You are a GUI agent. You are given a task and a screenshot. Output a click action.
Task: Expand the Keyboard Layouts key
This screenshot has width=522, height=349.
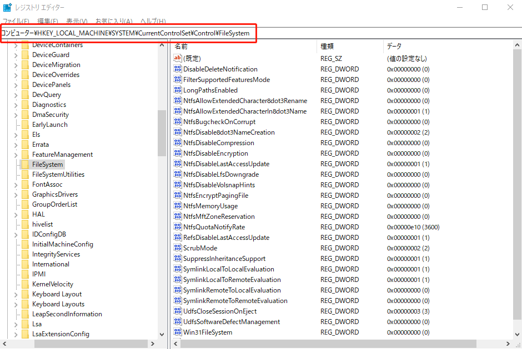[16, 305]
